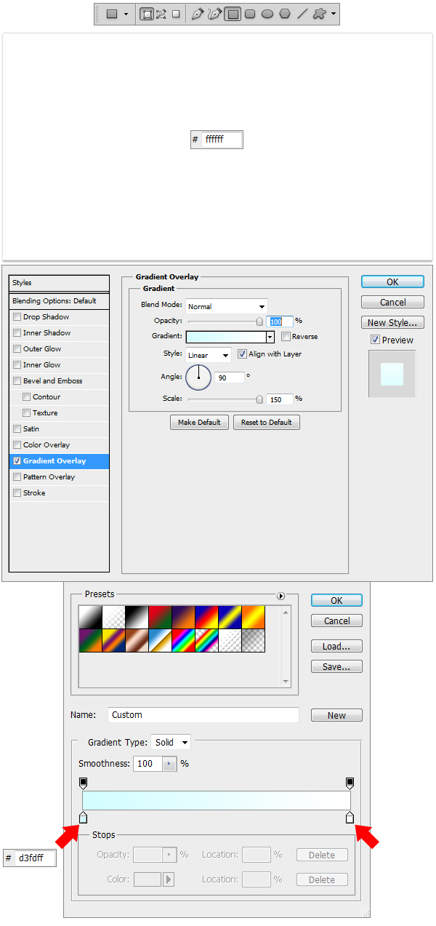This screenshot has height=926, width=436.
Task: Open the Blend Mode dropdown
Action: click(x=227, y=306)
